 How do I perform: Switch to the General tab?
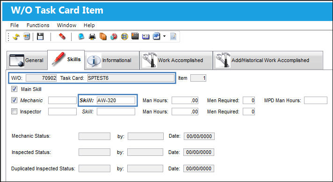(x=27, y=60)
